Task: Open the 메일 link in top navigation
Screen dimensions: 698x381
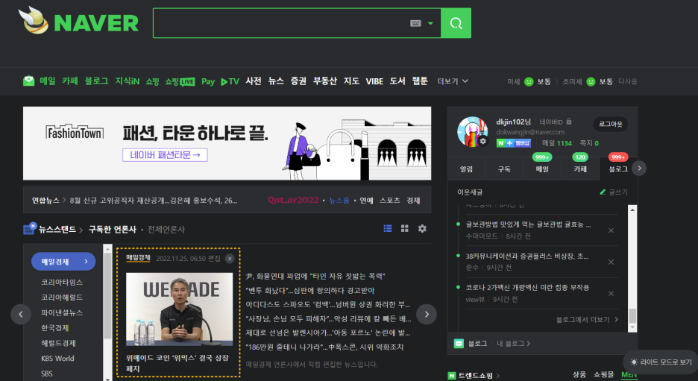Action: tap(47, 81)
